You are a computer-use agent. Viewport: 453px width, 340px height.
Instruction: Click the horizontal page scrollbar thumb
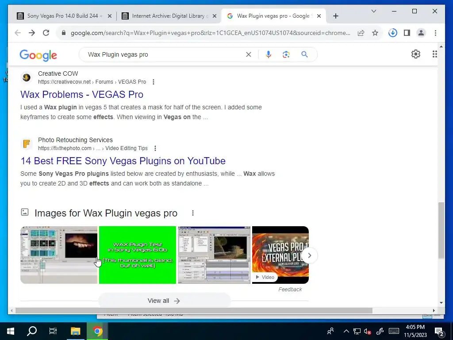click(194, 310)
